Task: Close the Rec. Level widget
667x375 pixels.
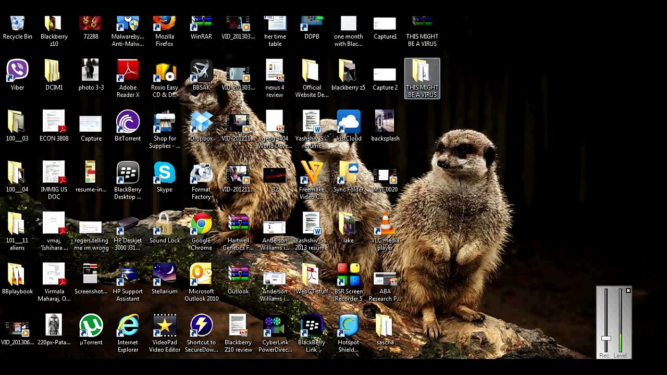Action: (628, 291)
